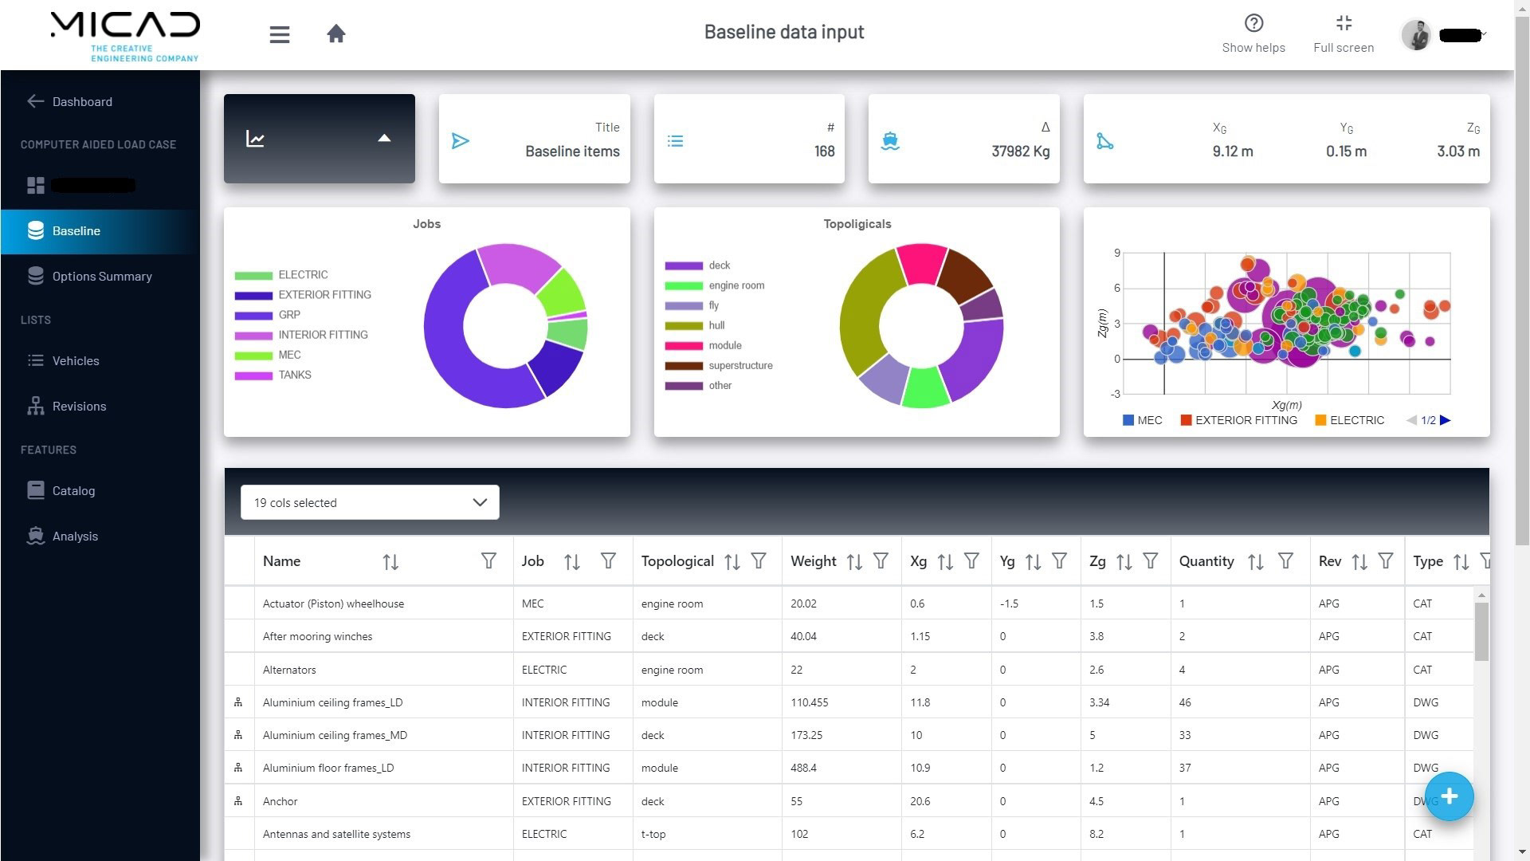Toggle MEC series in scatter chart legend
The width and height of the screenshot is (1530, 861).
pos(1142,420)
